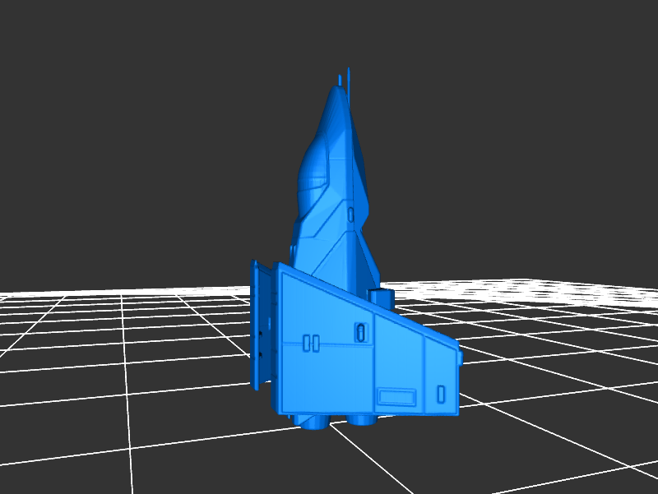
Task: Click the curved cockpit section of the hull
Action: [313, 177]
